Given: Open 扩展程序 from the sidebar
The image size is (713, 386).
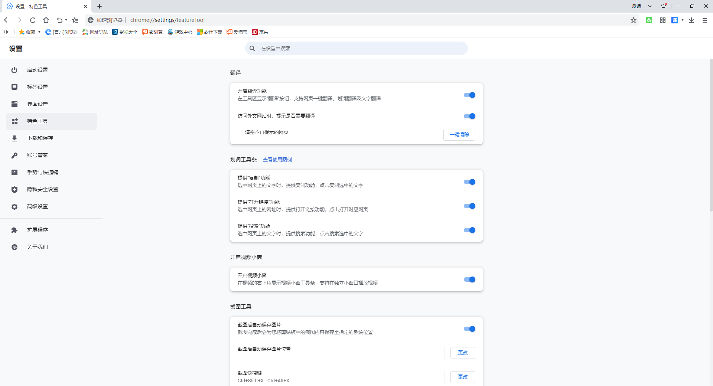Looking at the screenshot, I should tap(37, 230).
